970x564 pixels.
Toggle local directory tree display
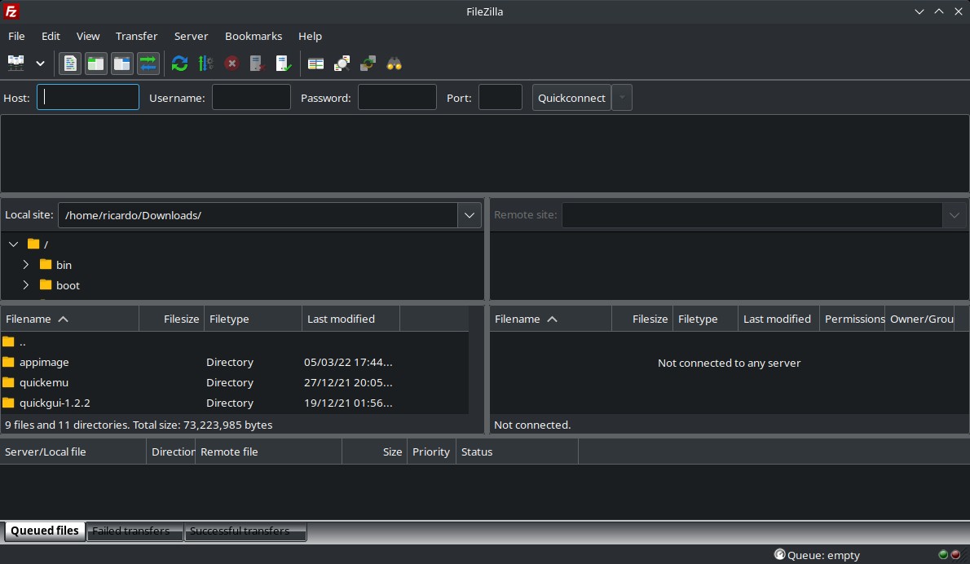[96, 63]
